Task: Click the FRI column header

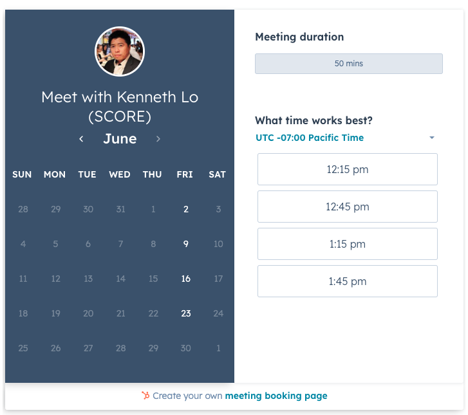Action: pos(185,174)
